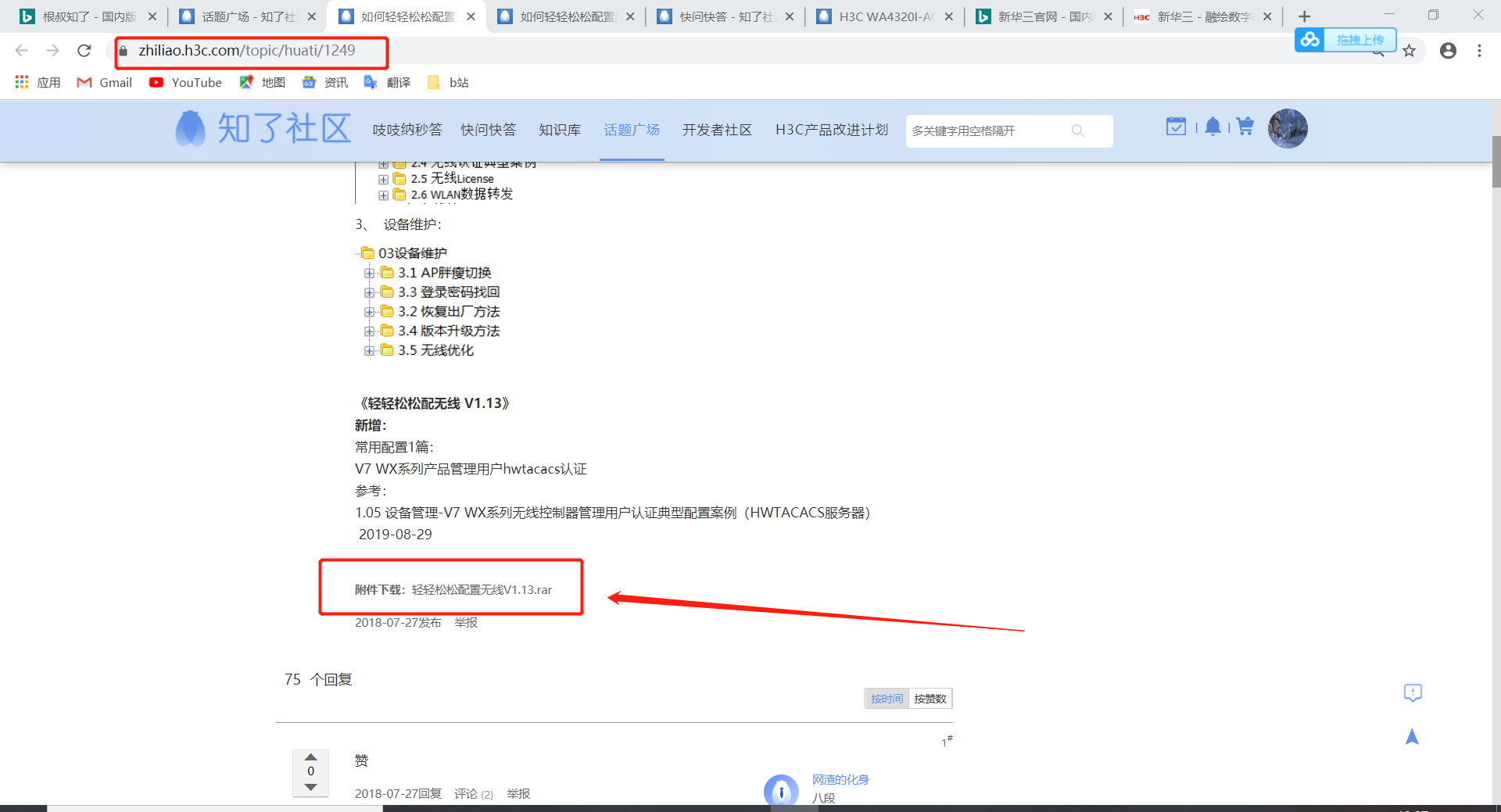Bookmark this page with the star

click(1409, 51)
